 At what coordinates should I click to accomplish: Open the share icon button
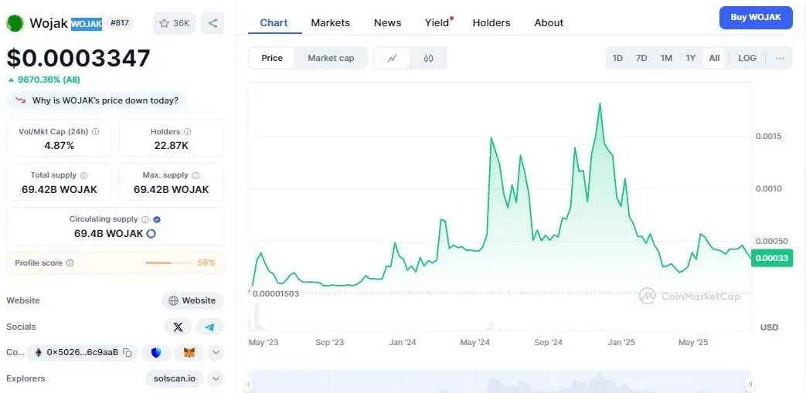coord(213,23)
